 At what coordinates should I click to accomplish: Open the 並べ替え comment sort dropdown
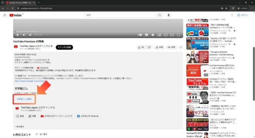tap(44, 134)
